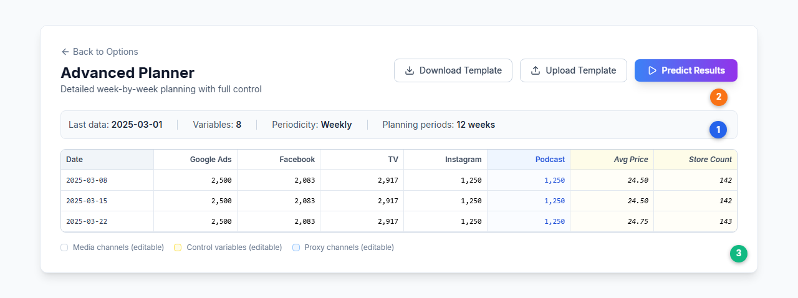798x298 pixels.
Task: Click the Media channels legend swatch
Action: (x=64, y=248)
